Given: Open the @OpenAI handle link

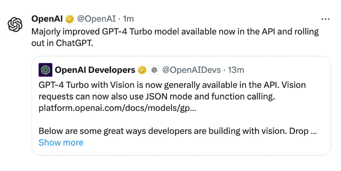Looking at the screenshot, I should click(x=96, y=19).
